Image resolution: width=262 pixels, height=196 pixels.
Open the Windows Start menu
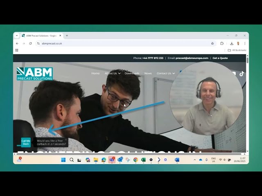(x=63, y=160)
